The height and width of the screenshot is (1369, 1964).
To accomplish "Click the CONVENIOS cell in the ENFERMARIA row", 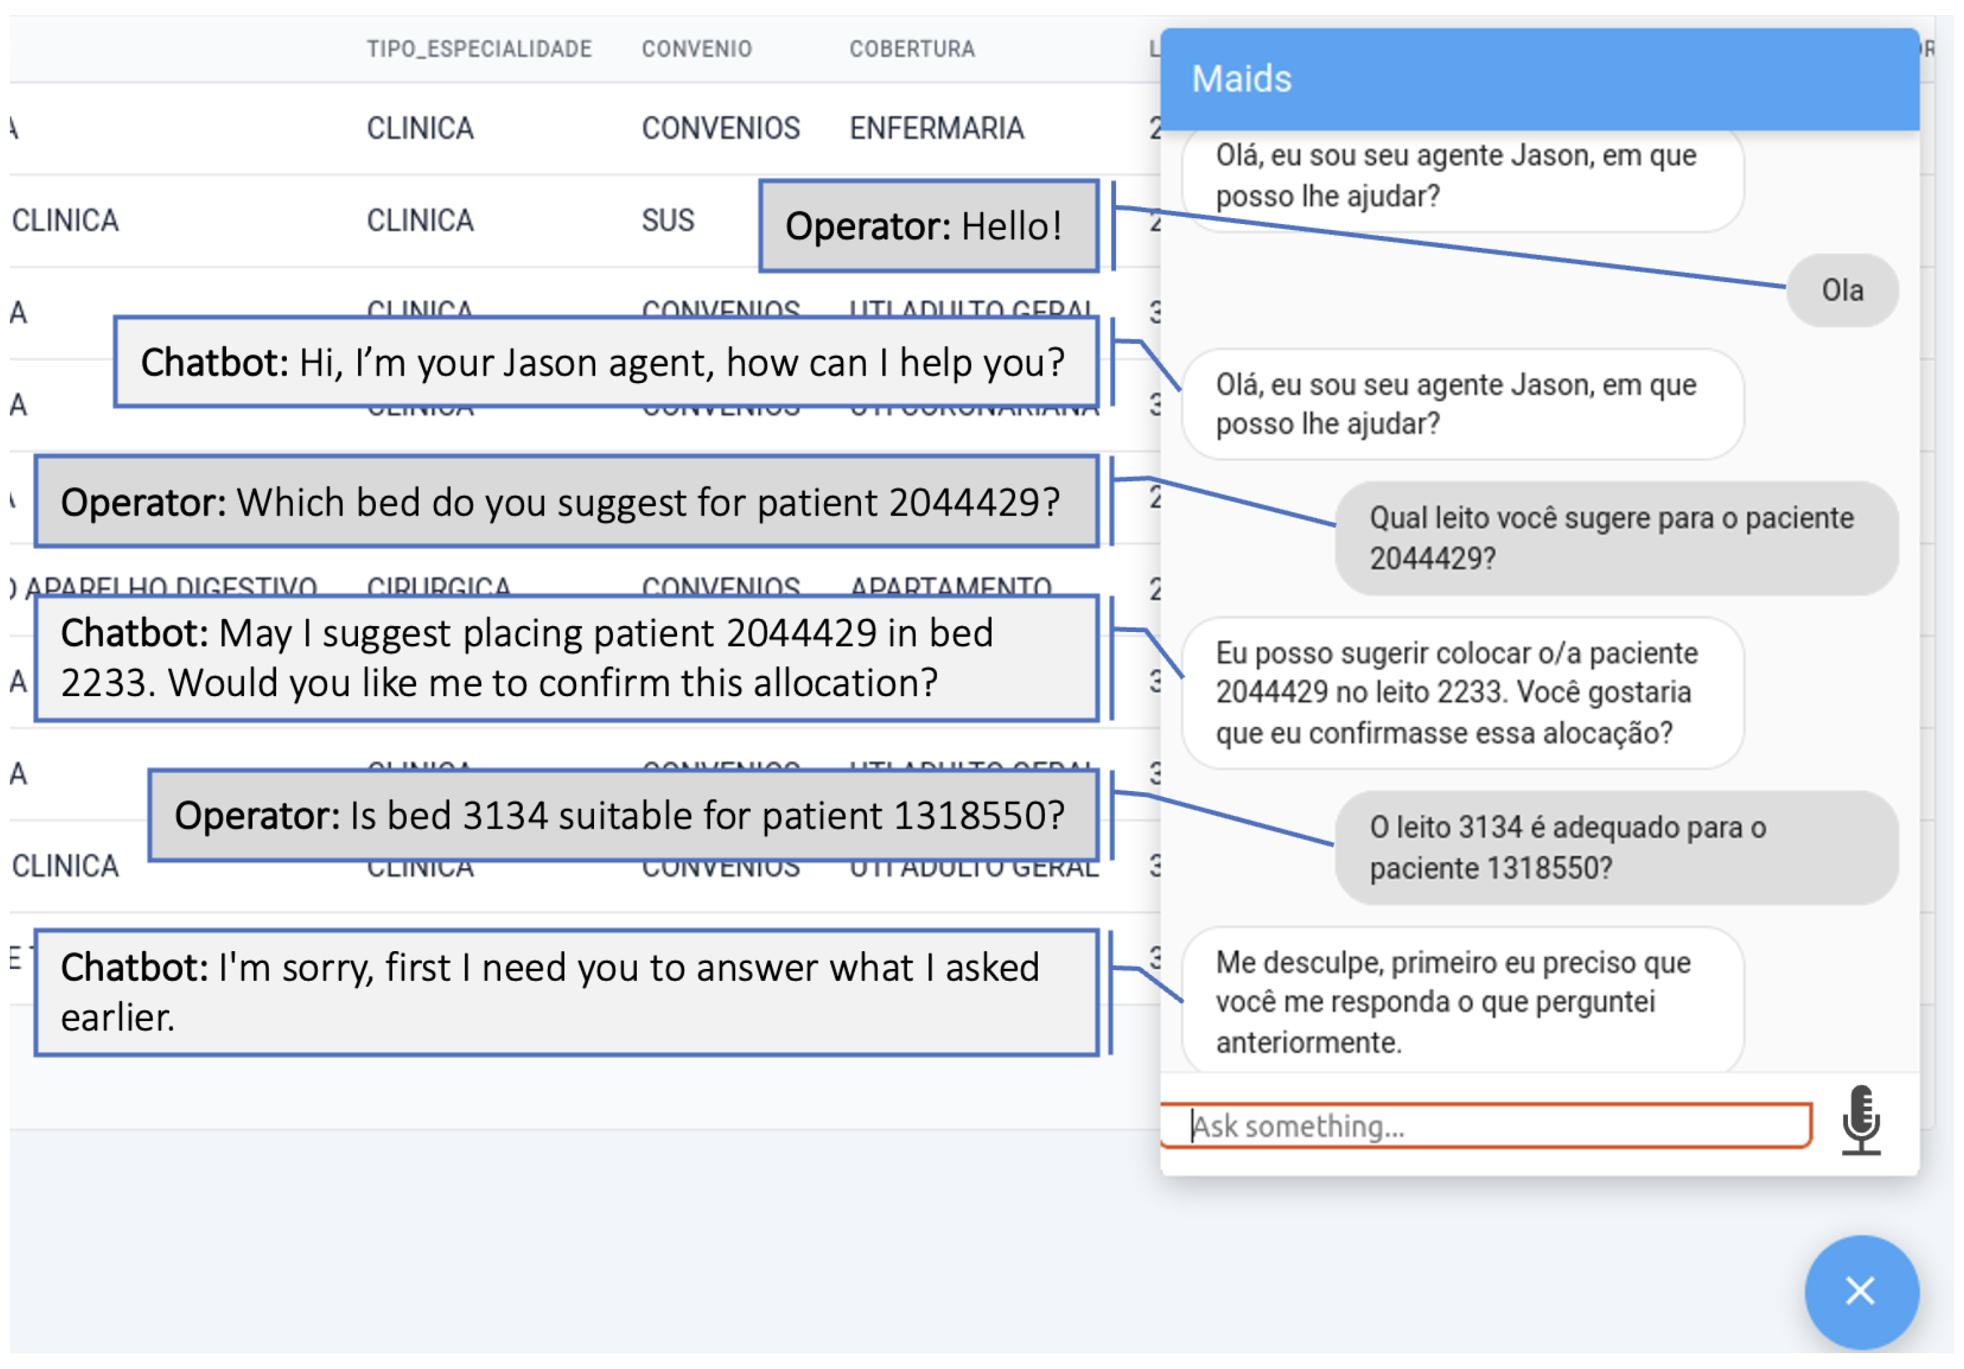I will pyautogui.click(x=720, y=129).
